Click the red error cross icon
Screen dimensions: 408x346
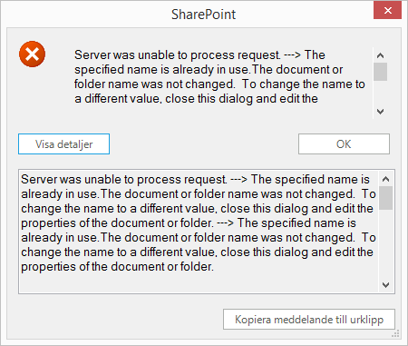(x=32, y=54)
